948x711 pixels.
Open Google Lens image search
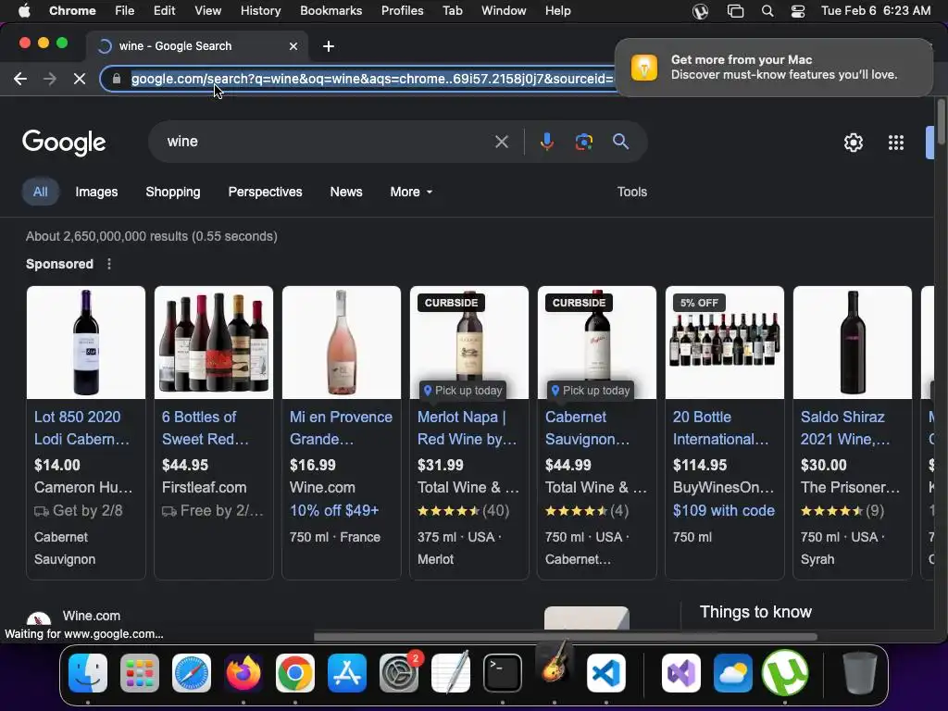coord(583,142)
